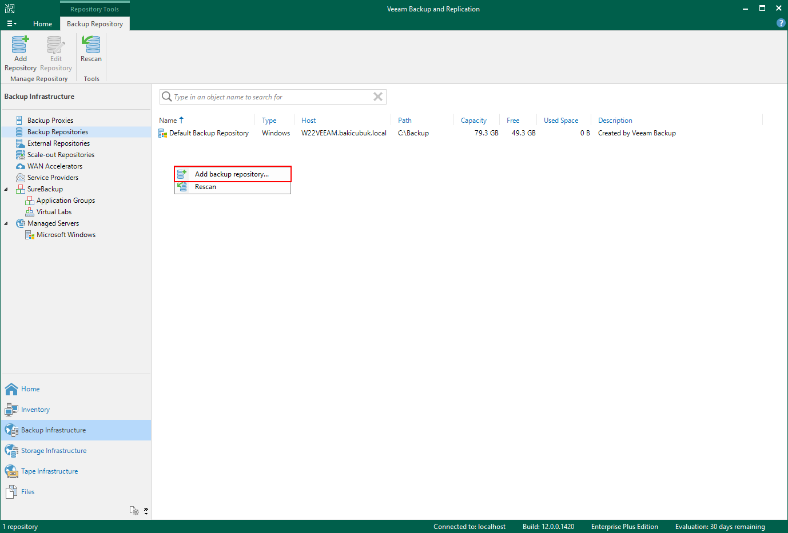
Task: Select Backup Repositories in the tree
Action: click(x=58, y=132)
